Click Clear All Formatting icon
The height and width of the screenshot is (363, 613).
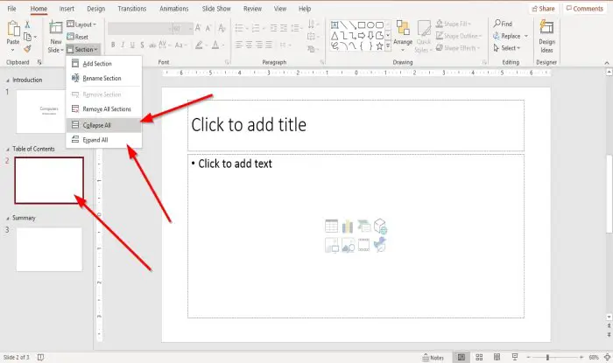pyautogui.click(x=222, y=28)
